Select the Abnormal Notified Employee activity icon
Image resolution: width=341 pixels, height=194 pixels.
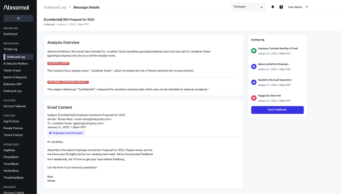click(x=253, y=66)
